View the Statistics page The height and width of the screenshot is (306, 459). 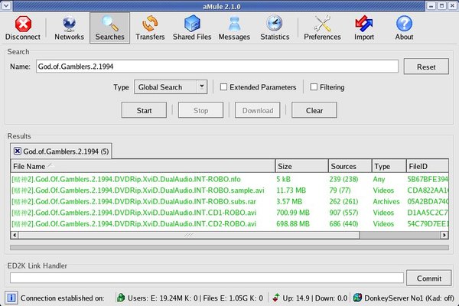275,28
